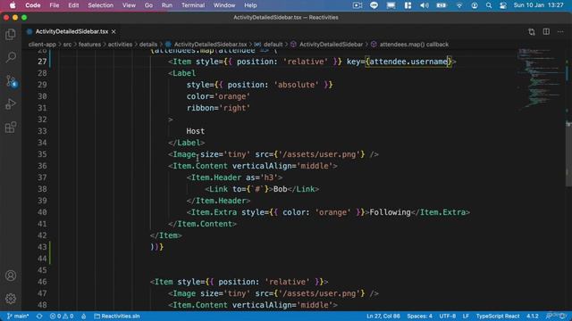Open the Spaces: 4 indentation selector
This screenshot has height=321, width=572.
click(419, 316)
